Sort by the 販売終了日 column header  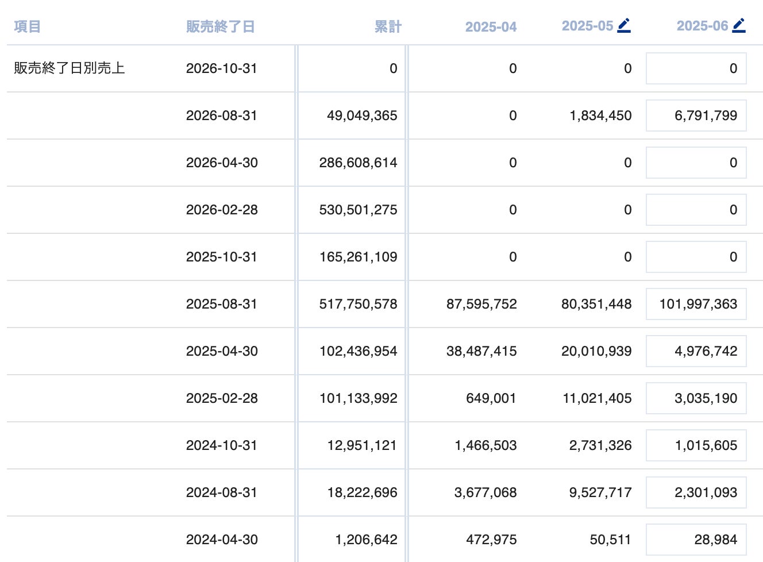coord(220,26)
